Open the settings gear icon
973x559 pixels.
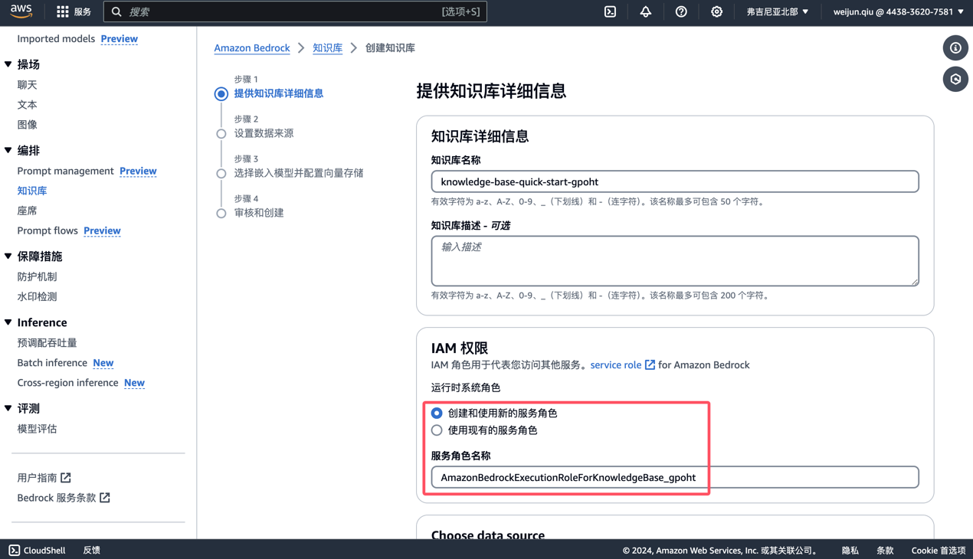pos(716,11)
